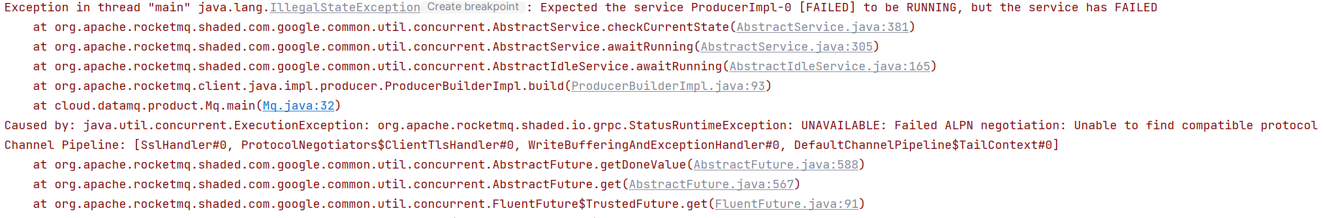Open AbstractService.java:305 source link
1324x218 pixels.
coord(787,47)
